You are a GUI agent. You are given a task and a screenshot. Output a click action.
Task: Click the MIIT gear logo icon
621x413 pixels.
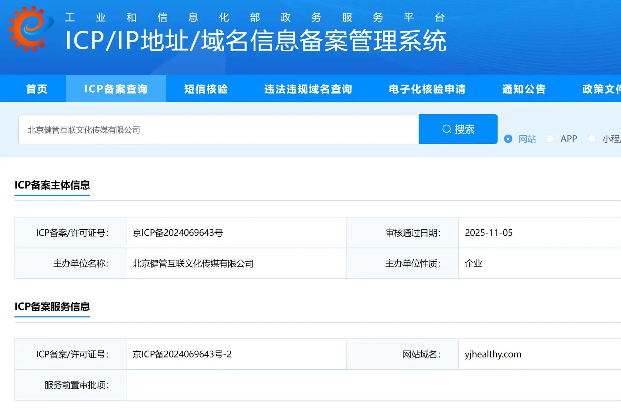click(30, 28)
